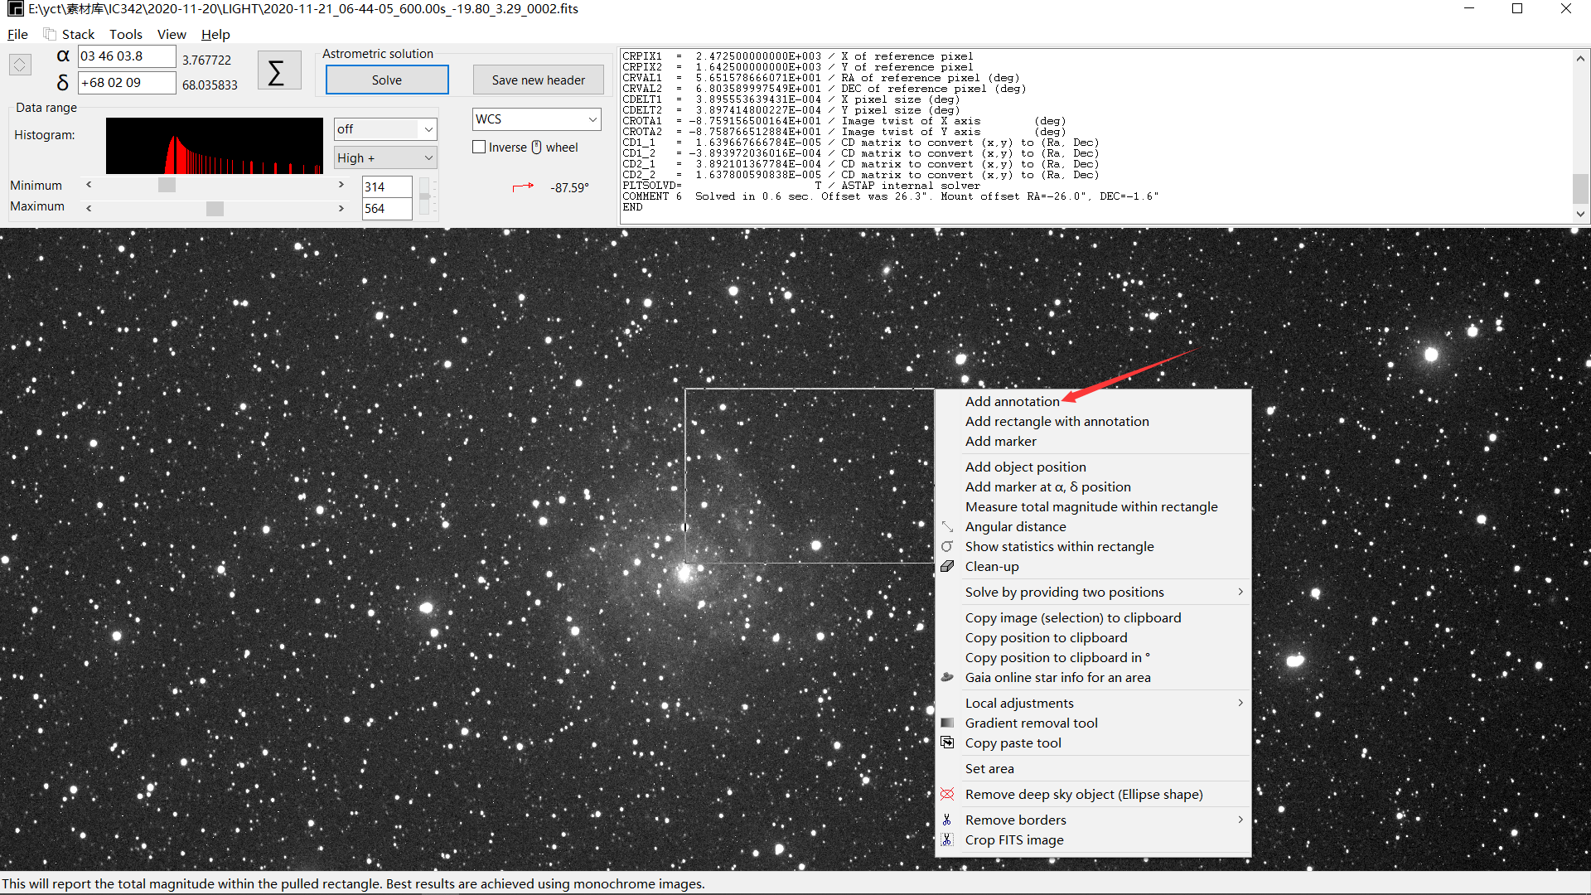Click the Gaia online star info icon
This screenshot has height=895, width=1591.
click(x=947, y=677)
